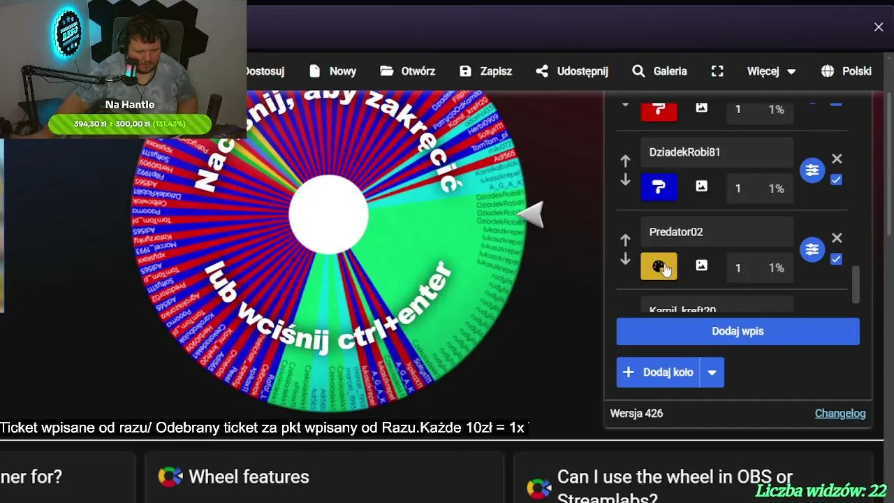The image size is (894, 503).
Task: Add image to Predator02 entry
Action: (701, 265)
